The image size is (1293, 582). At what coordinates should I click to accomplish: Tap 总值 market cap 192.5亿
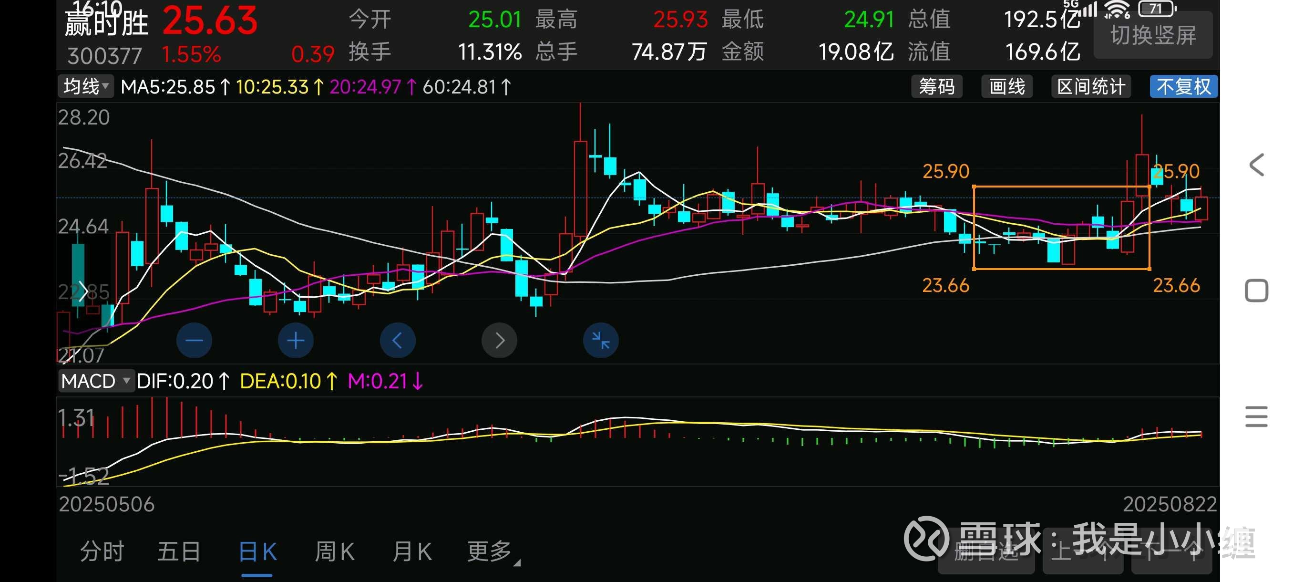[x=1042, y=20]
